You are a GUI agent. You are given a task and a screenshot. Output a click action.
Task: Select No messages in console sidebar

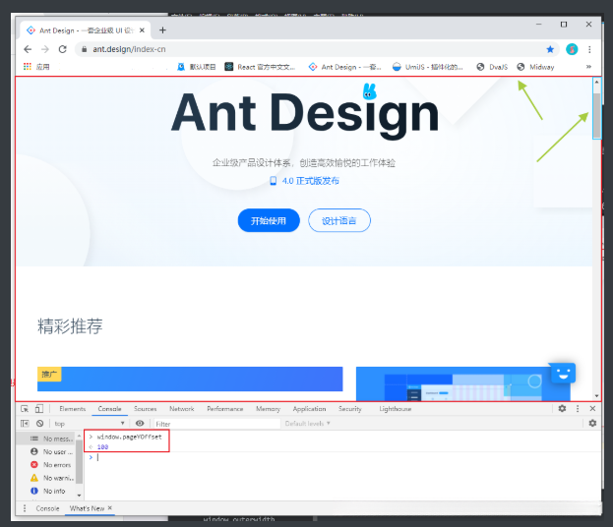pos(46,439)
